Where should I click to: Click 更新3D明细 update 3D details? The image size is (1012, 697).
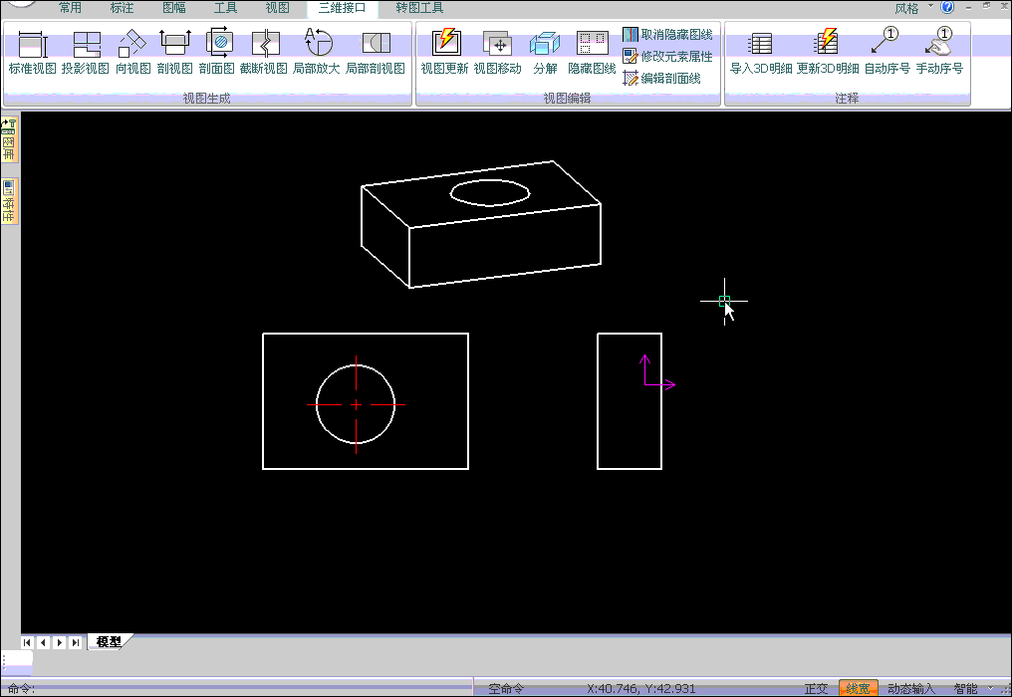pos(828,52)
